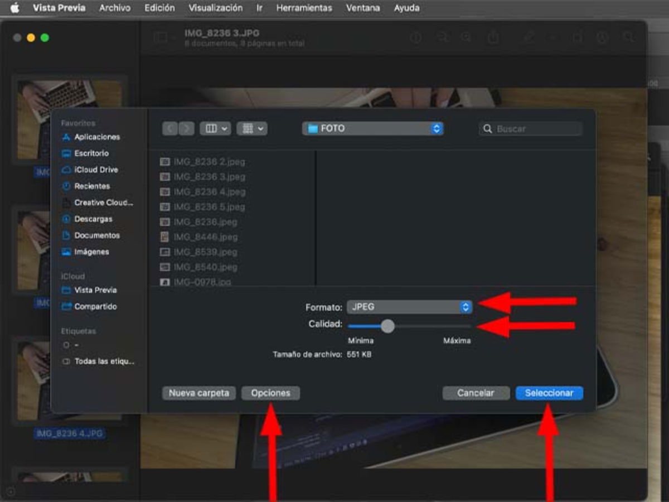Click the markup pen icon in Preview toolbar
Screen dimensions: 669x502
(529, 37)
